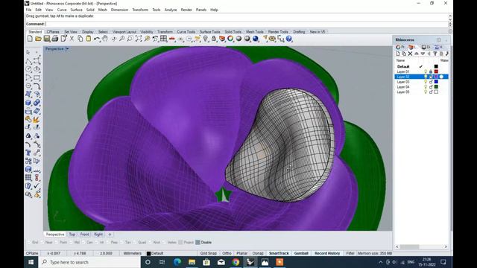Screen dimensions: 477x268
Task: Click the padlock Lock objects icon
Action: tap(214, 39)
